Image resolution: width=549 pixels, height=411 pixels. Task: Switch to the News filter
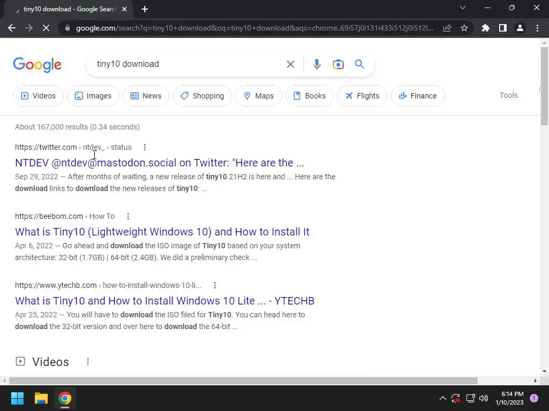pos(146,96)
